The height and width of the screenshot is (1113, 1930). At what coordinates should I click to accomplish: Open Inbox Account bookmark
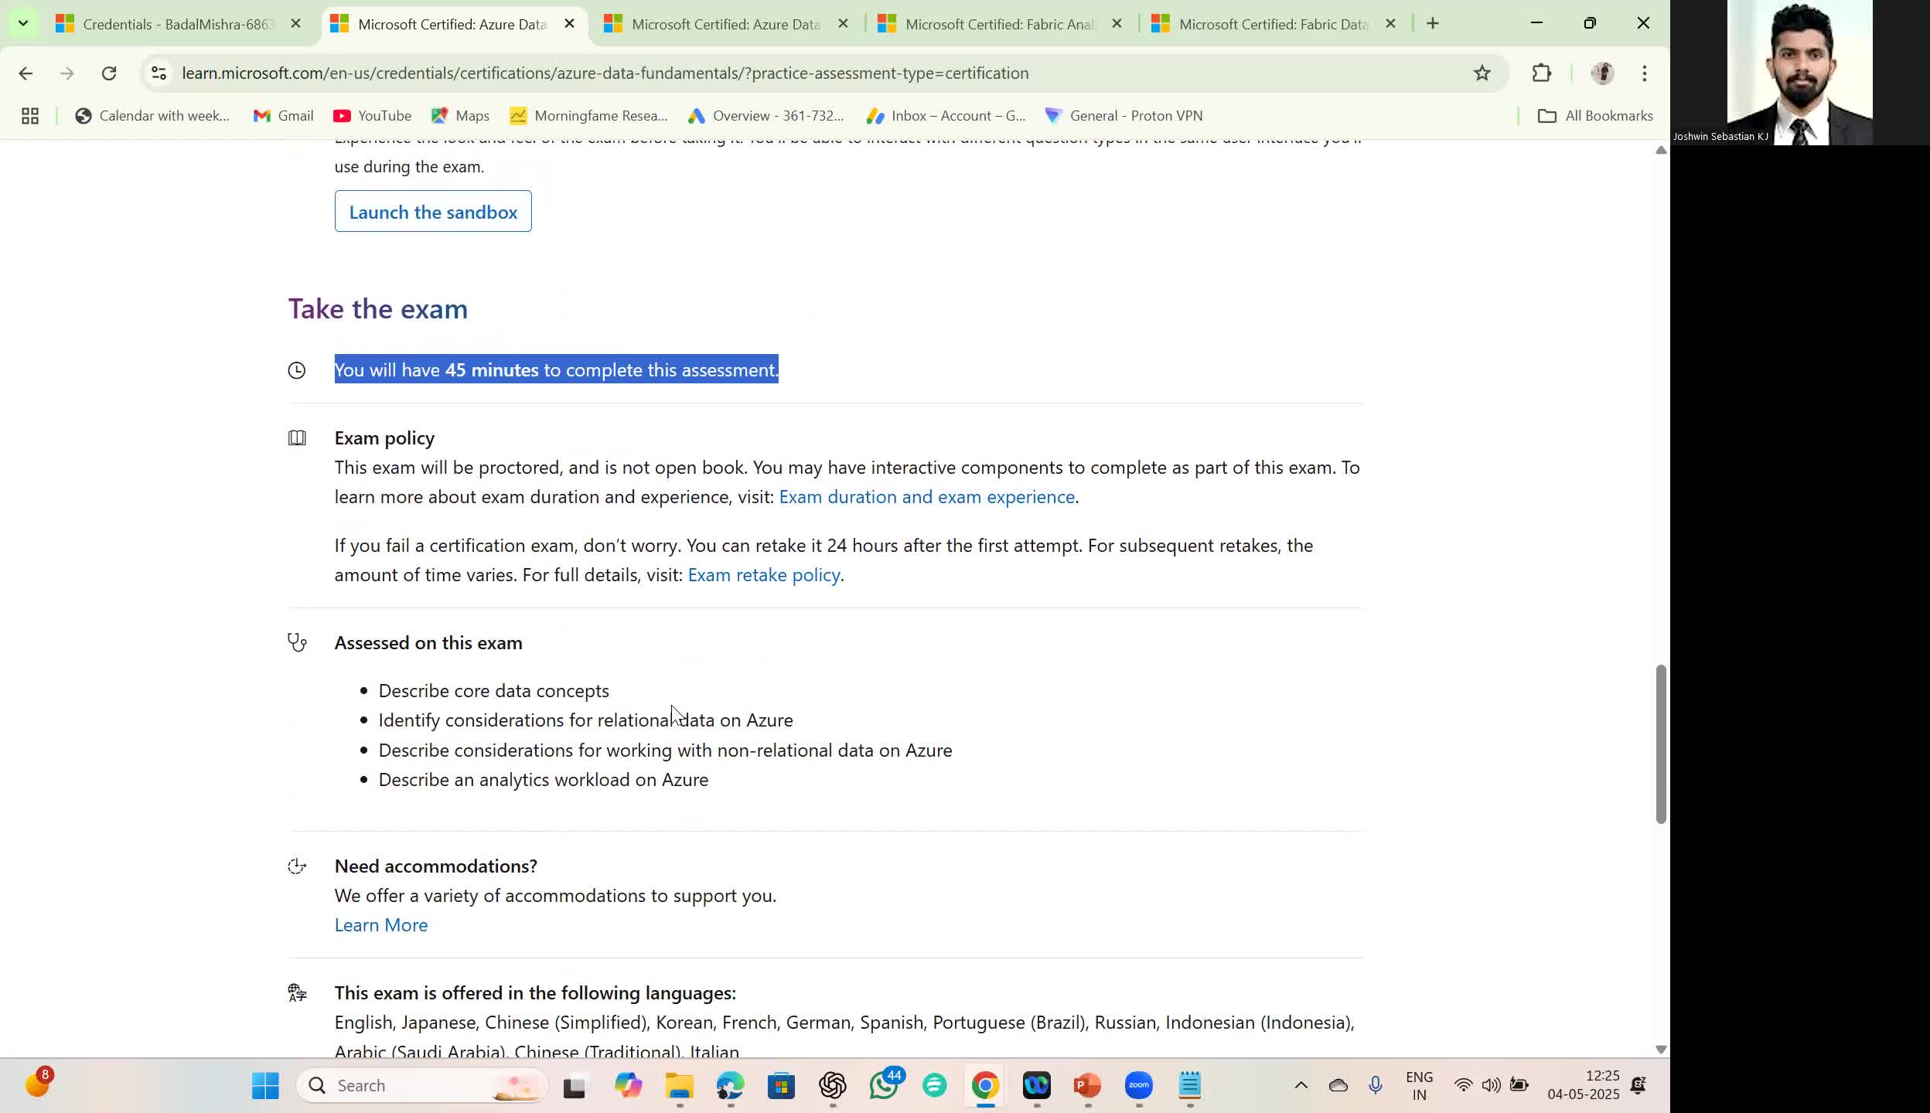pyautogui.click(x=946, y=116)
